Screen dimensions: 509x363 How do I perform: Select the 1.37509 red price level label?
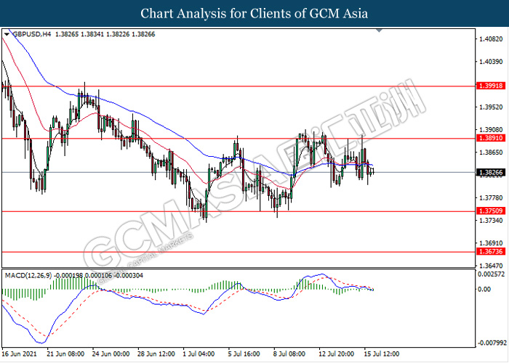click(491, 211)
